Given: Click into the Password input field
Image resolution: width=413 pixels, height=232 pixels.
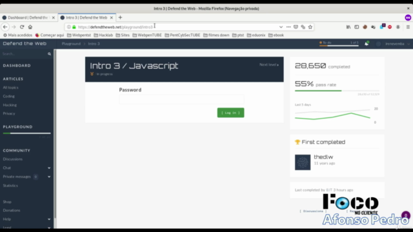Looking at the screenshot, I should coord(181,99).
